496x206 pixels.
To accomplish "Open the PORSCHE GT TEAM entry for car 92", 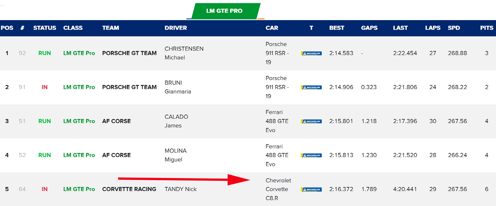I will (129, 53).
